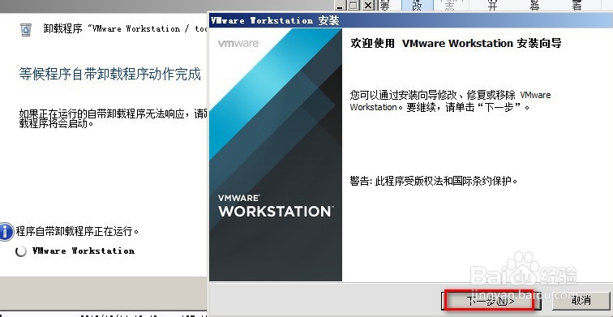Image resolution: width=613 pixels, height=317 pixels.
Task: Select the heading 欢迎使用 VMware Workstation 安装向导
Action: click(456, 44)
